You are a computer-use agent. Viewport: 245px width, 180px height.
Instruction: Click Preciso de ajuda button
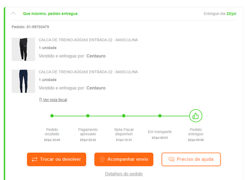pyautogui.click(x=191, y=159)
